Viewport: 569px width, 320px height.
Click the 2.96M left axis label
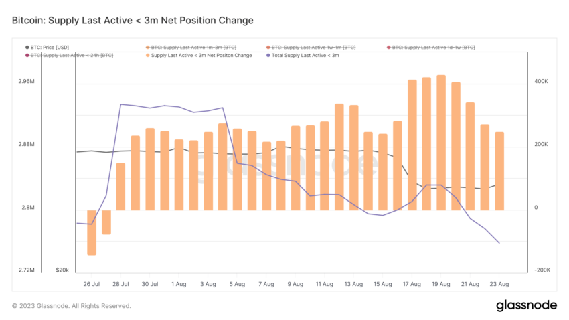pyautogui.click(x=27, y=81)
